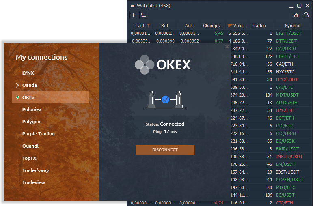Click the MDT/USDT symbol row
Screen dimensions: 313x206
pyautogui.click(x=287, y=95)
